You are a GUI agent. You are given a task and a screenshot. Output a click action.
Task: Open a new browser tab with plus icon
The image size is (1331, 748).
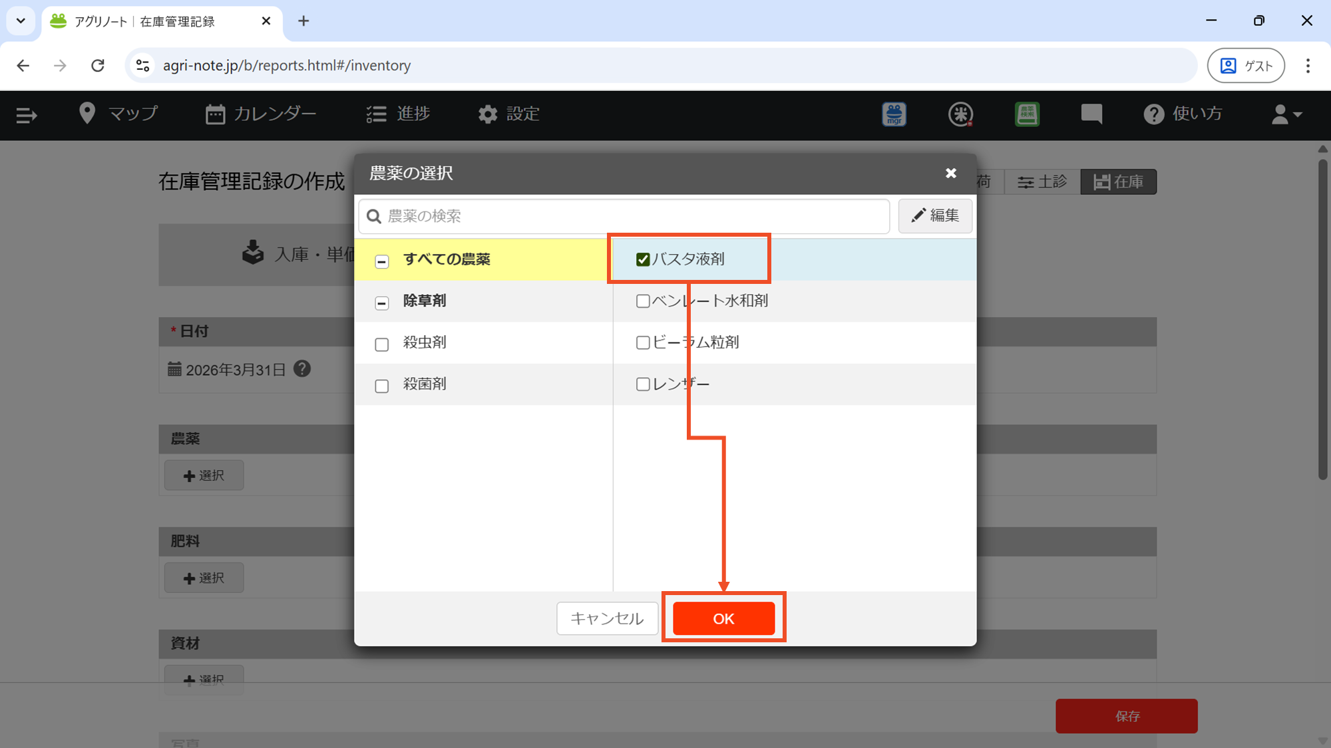click(303, 21)
